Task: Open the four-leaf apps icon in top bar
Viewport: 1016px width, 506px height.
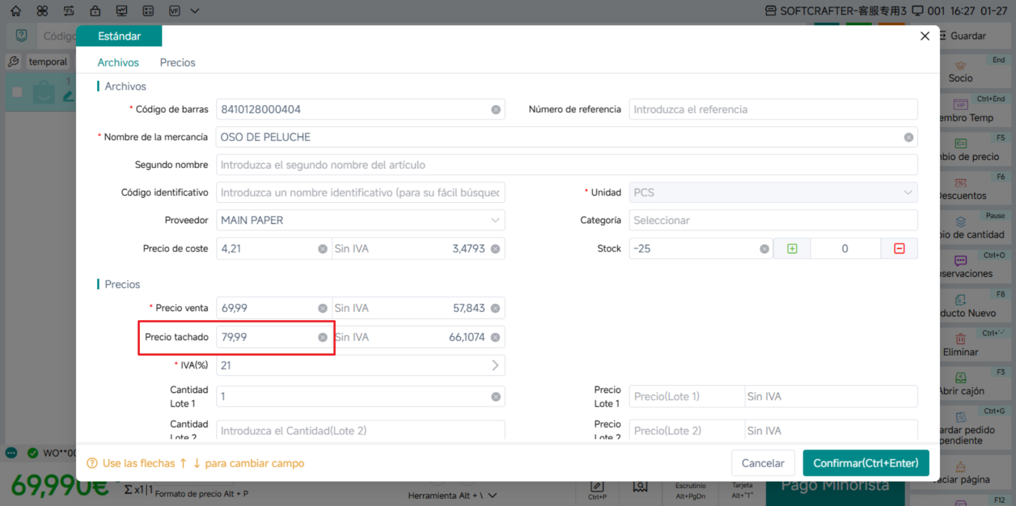Action: coord(42,11)
